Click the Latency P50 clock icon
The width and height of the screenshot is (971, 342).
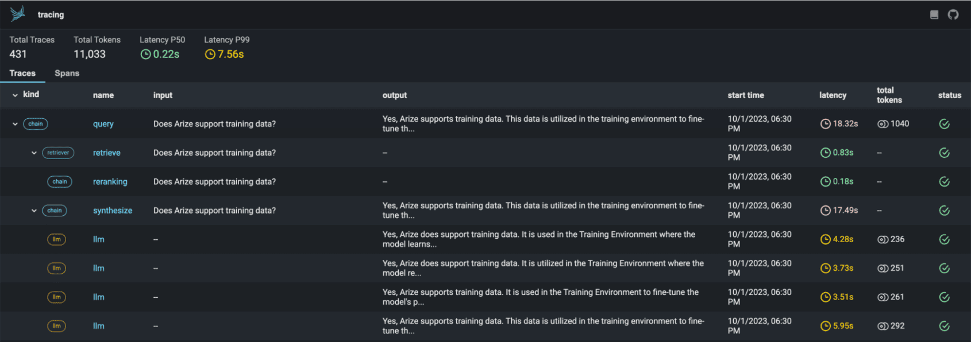(x=146, y=55)
